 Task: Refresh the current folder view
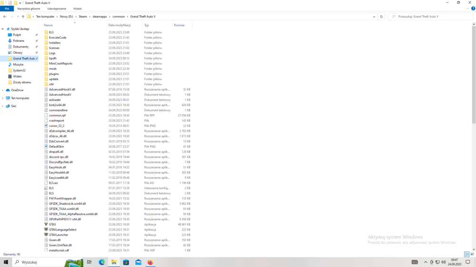[382, 17]
